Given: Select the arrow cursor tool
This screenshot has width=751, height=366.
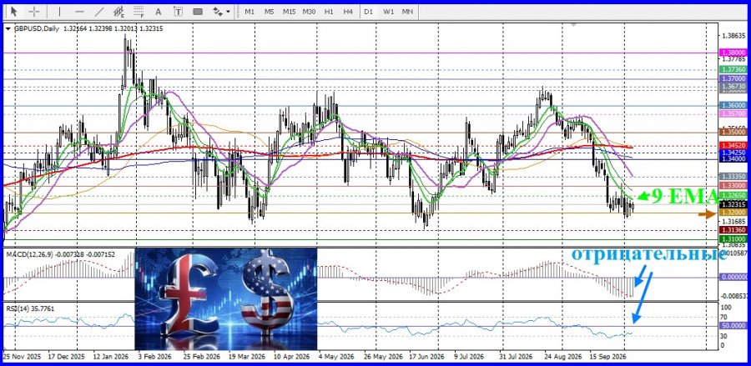Looking at the screenshot, I should (x=14, y=11).
